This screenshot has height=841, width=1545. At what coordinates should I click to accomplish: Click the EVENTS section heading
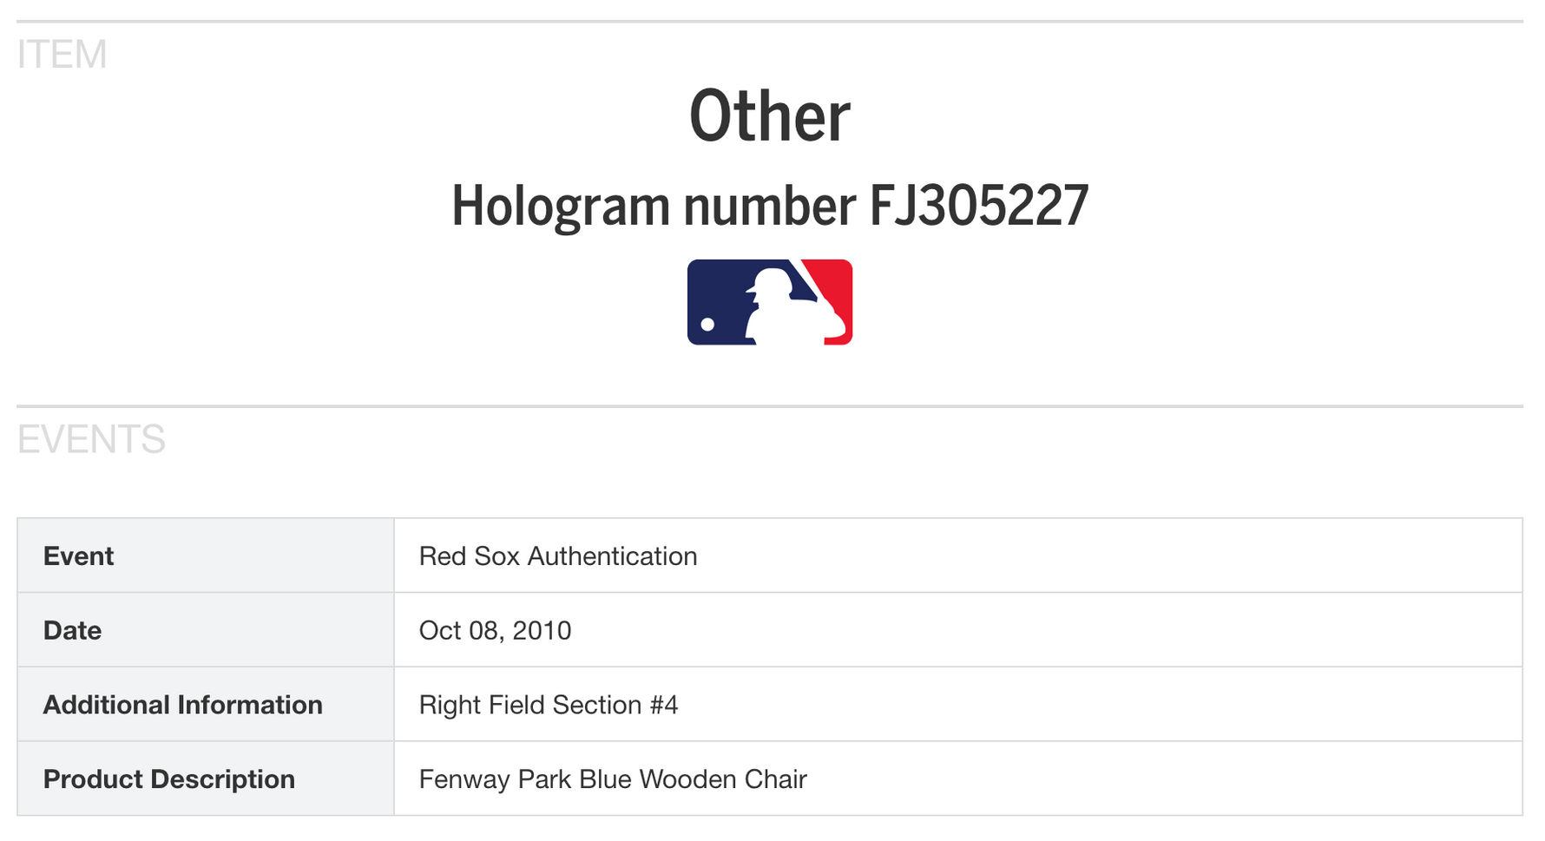pos(91,439)
